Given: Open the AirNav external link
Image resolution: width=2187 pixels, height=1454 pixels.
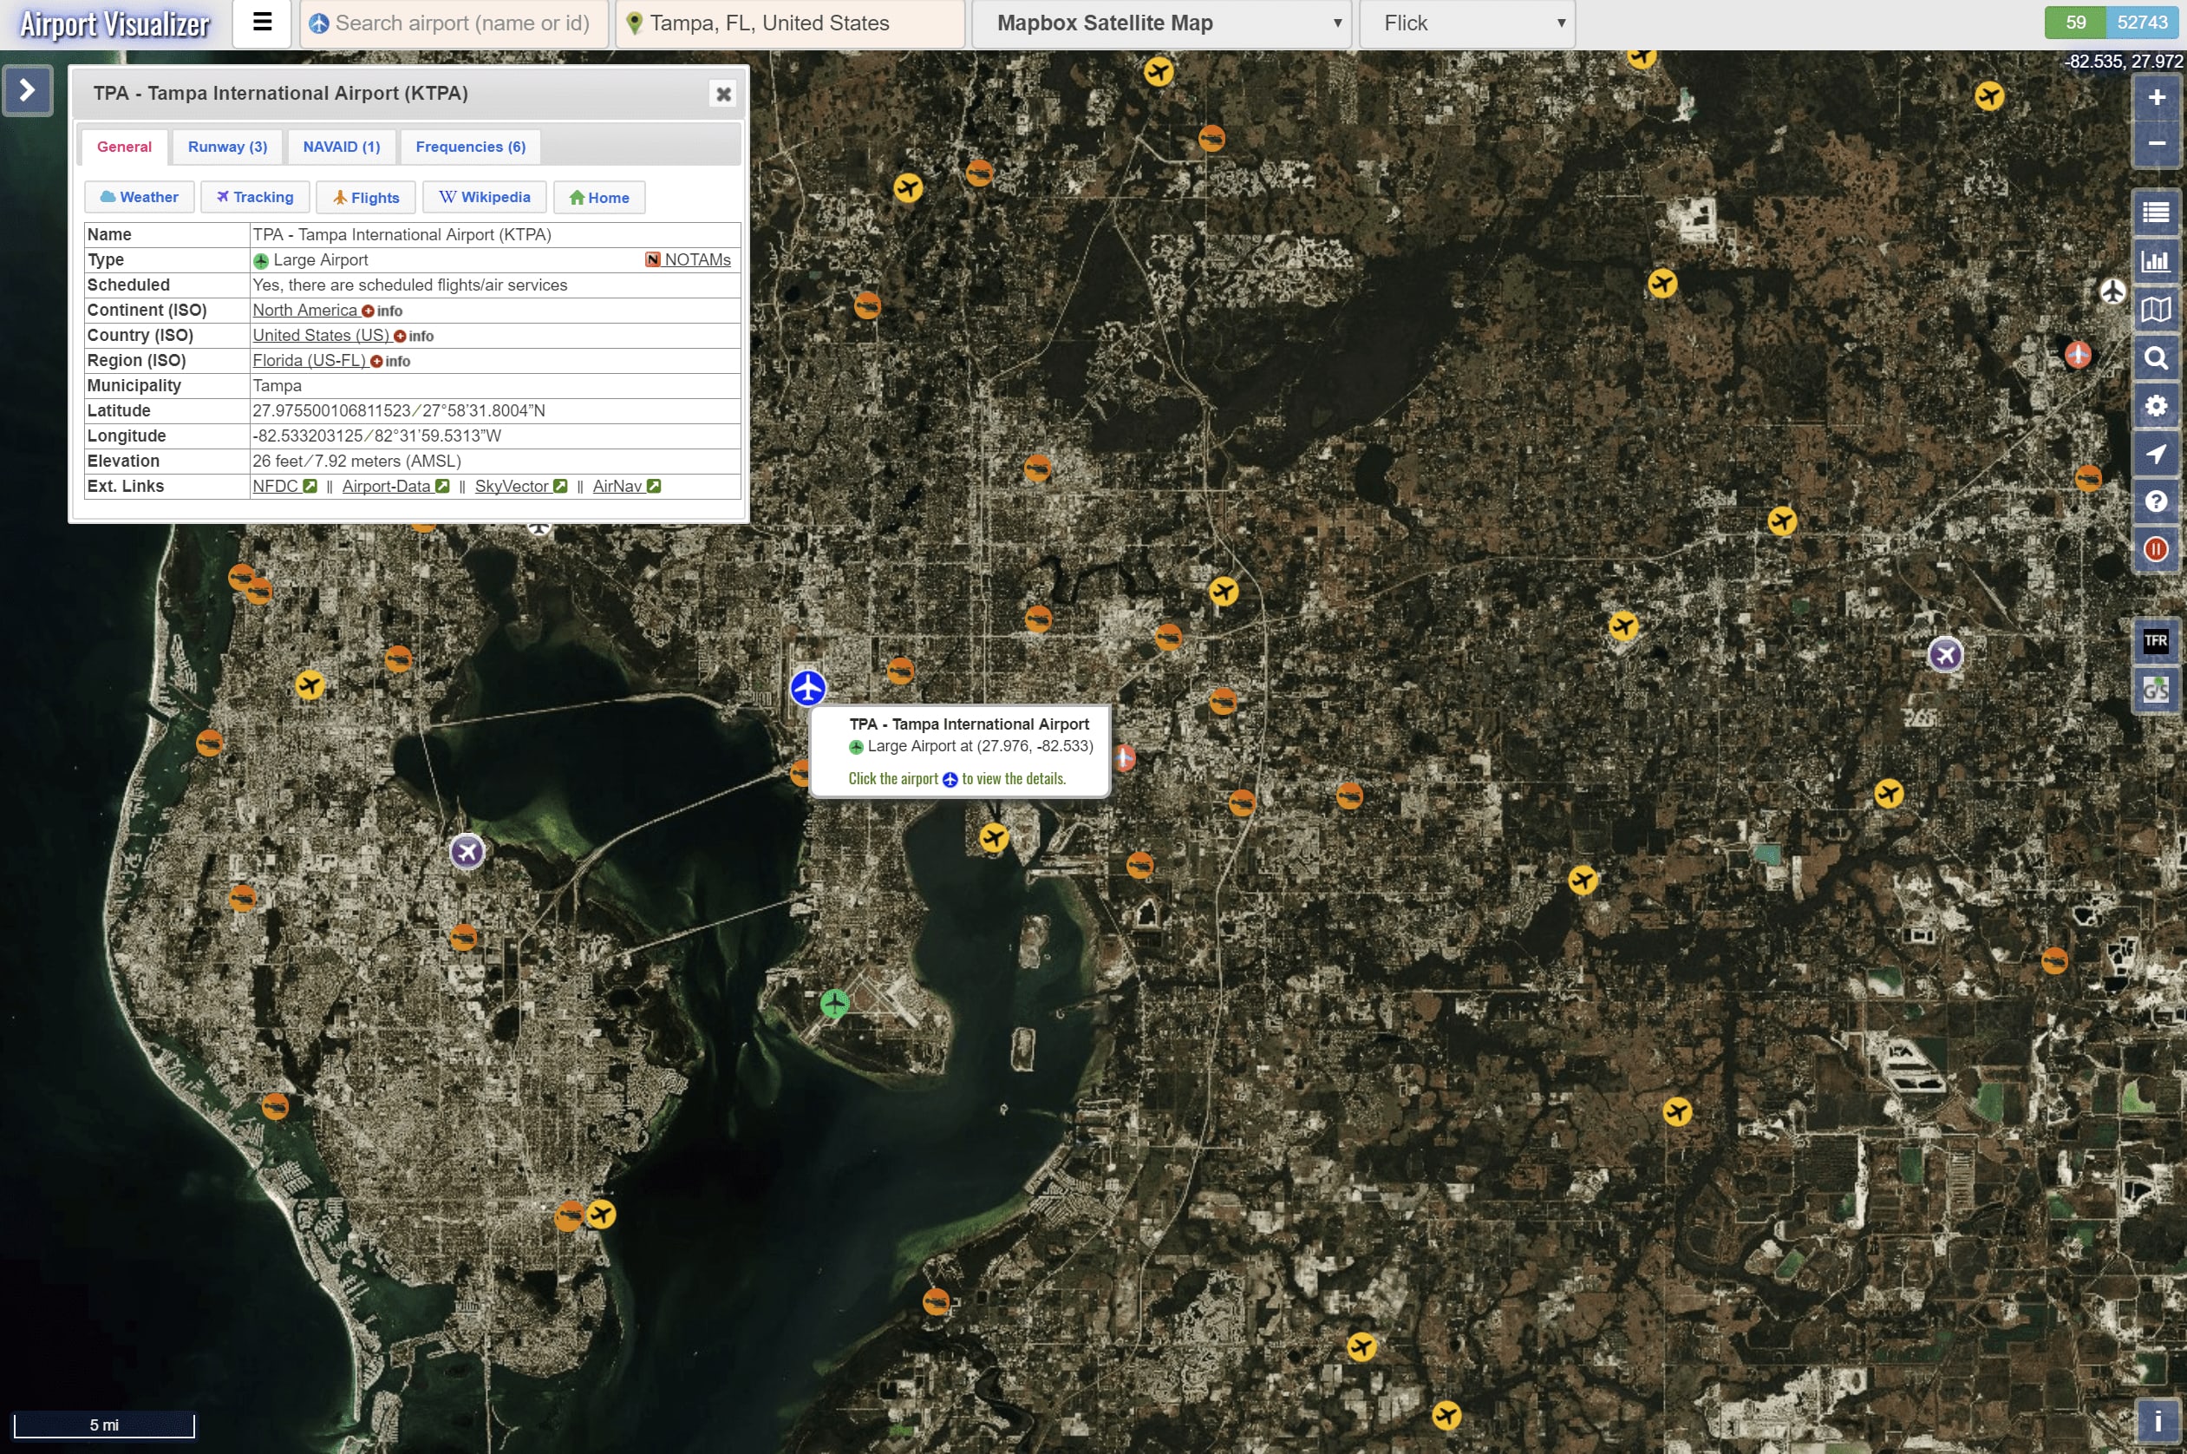Looking at the screenshot, I should [626, 486].
